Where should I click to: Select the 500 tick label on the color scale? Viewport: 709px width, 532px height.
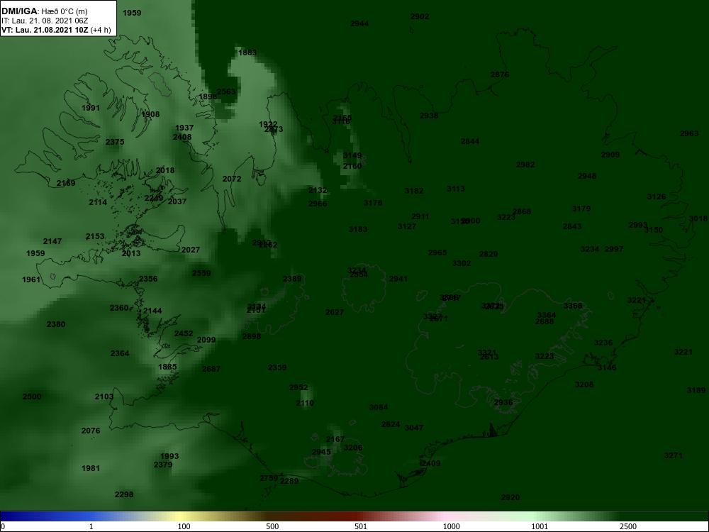(x=272, y=526)
